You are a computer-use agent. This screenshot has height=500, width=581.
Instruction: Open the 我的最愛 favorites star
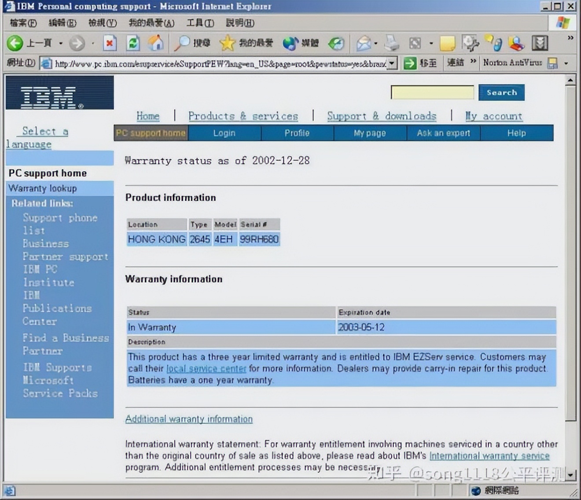(246, 43)
